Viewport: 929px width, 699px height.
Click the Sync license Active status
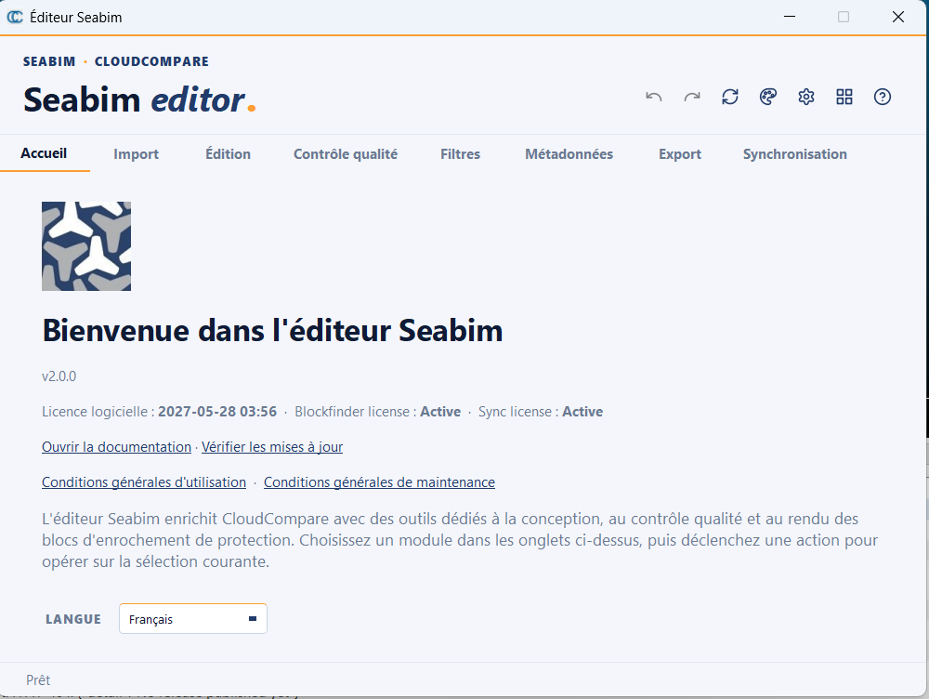[x=582, y=412]
